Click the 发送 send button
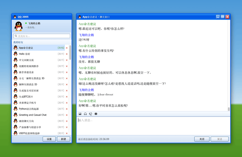 pyautogui.click(x=220, y=139)
